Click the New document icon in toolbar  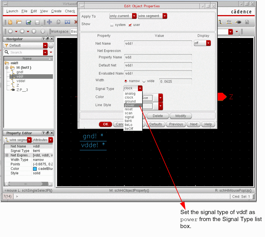tap(10, 22)
